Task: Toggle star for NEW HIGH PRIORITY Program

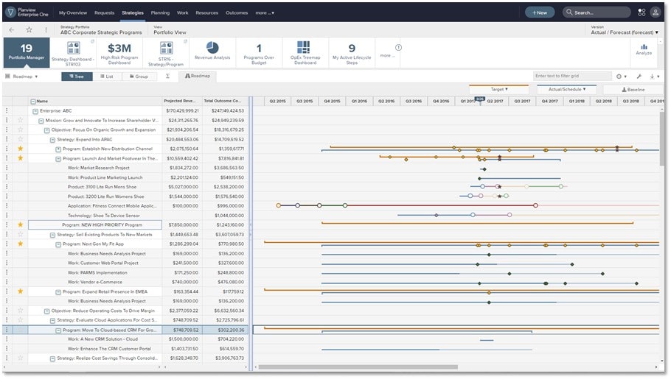Action: tap(20, 224)
